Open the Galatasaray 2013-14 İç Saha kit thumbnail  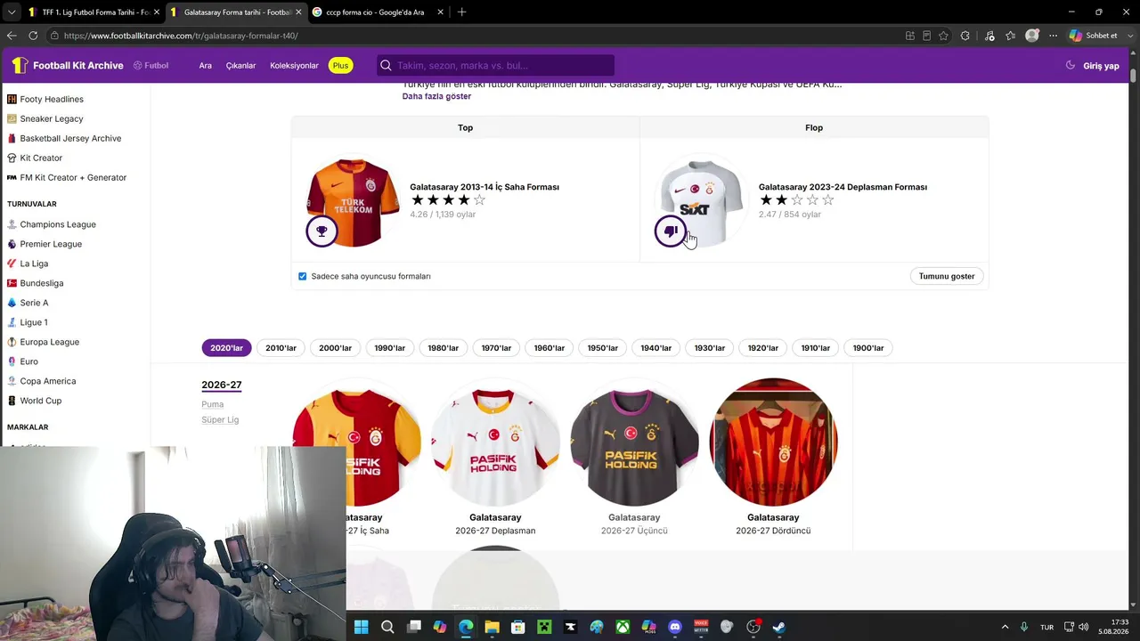point(353,200)
